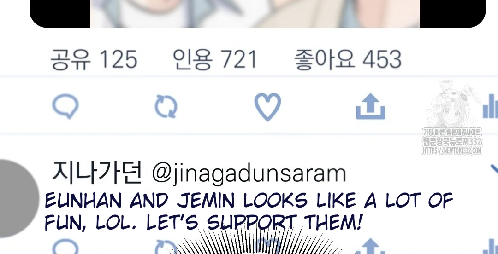Screen dimensions: 498x254
Task: Expand the post options chevron
Action: coord(494,170)
